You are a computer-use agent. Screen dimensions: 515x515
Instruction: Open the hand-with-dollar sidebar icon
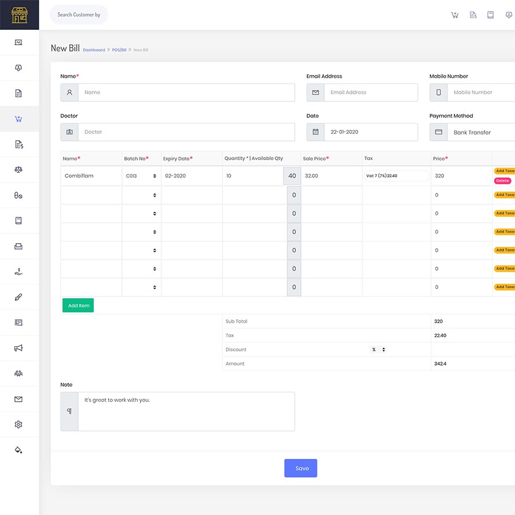click(18, 272)
